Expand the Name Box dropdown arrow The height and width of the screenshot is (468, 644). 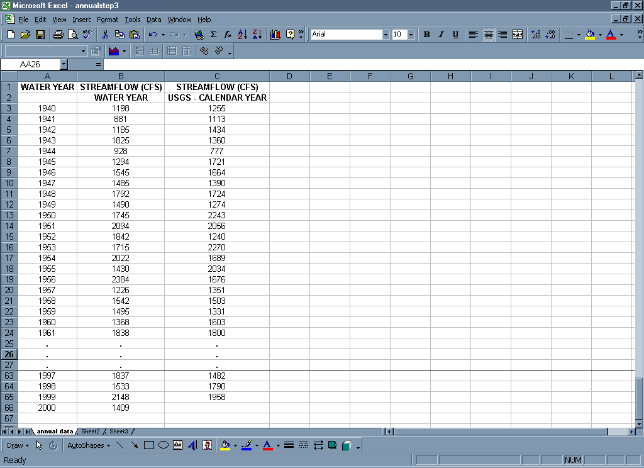point(64,64)
